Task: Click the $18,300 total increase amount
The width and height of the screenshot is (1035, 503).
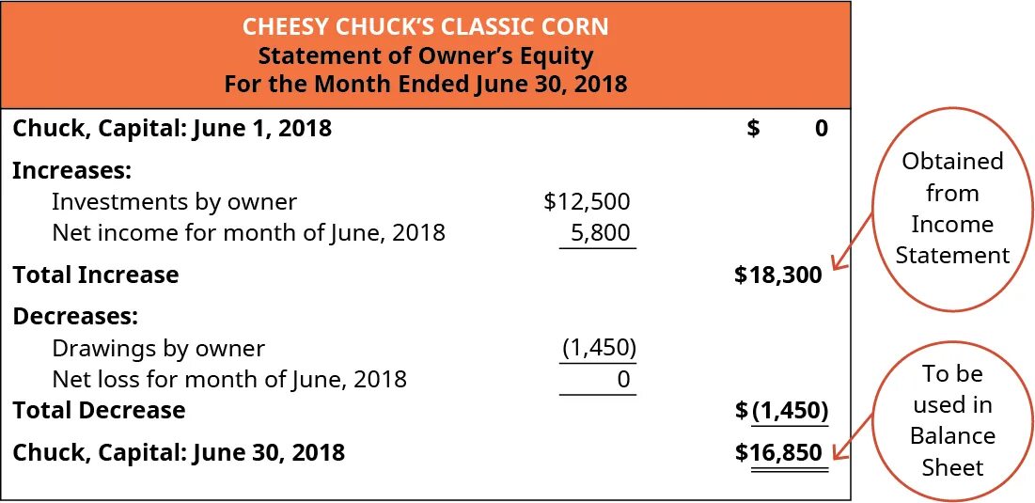Action: [x=777, y=275]
